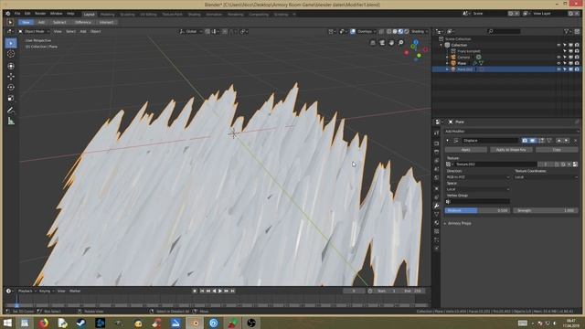
Task: Adjust the Midlevel slider
Action: [x=477, y=211]
